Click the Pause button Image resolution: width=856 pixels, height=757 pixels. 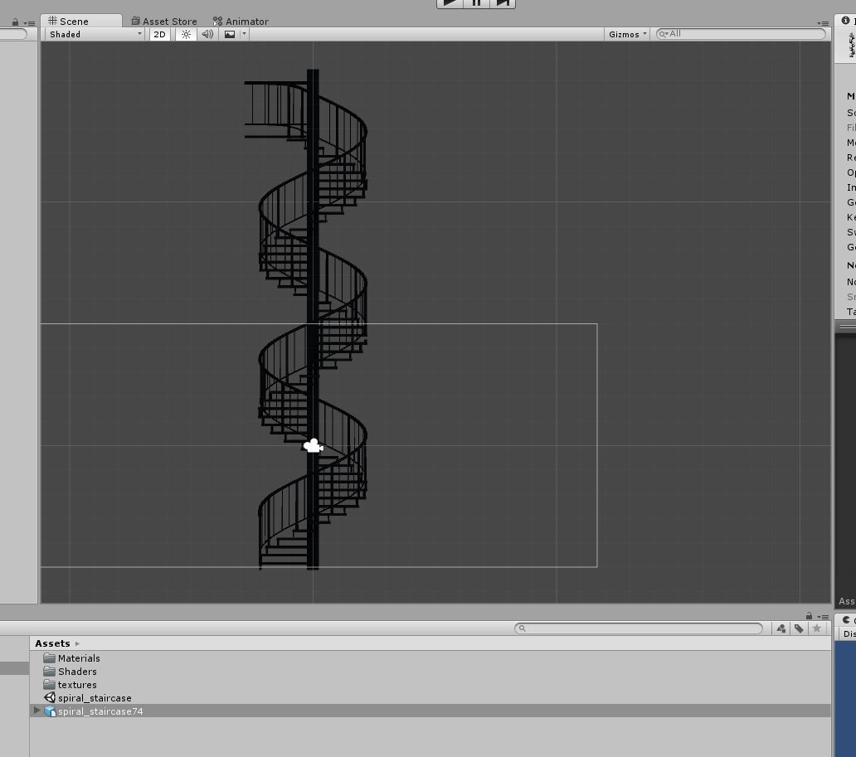point(476,2)
